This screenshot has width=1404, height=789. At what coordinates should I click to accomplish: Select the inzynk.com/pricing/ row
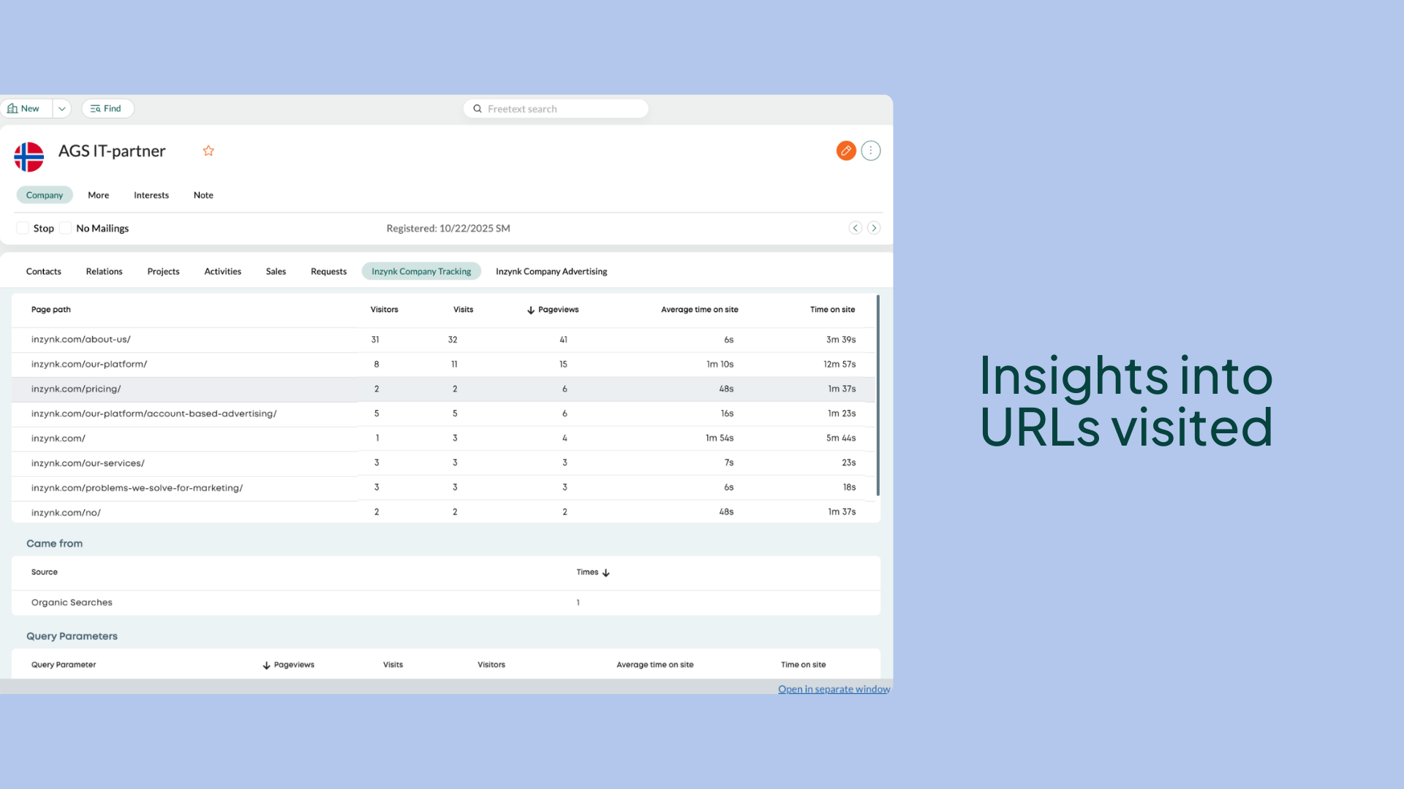[x=443, y=389]
